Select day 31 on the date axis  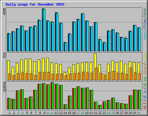[x=139, y=113]
